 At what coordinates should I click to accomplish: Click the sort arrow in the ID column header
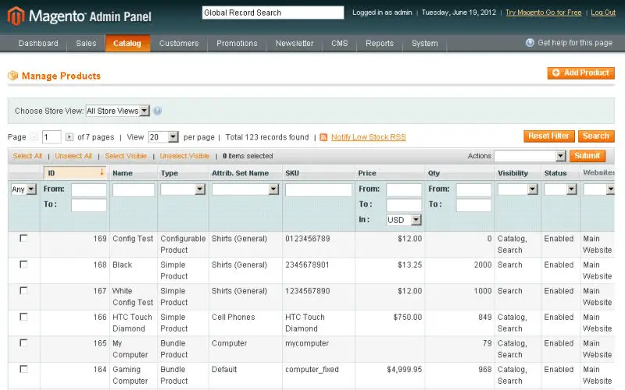point(102,172)
